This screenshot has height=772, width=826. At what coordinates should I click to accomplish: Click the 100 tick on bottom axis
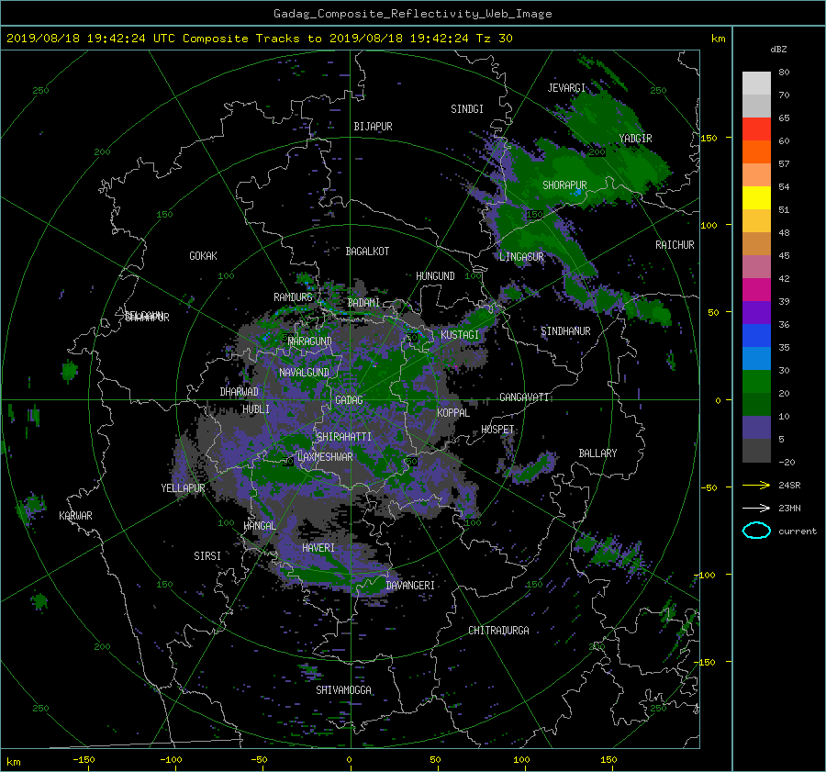(x=521, y=760)
